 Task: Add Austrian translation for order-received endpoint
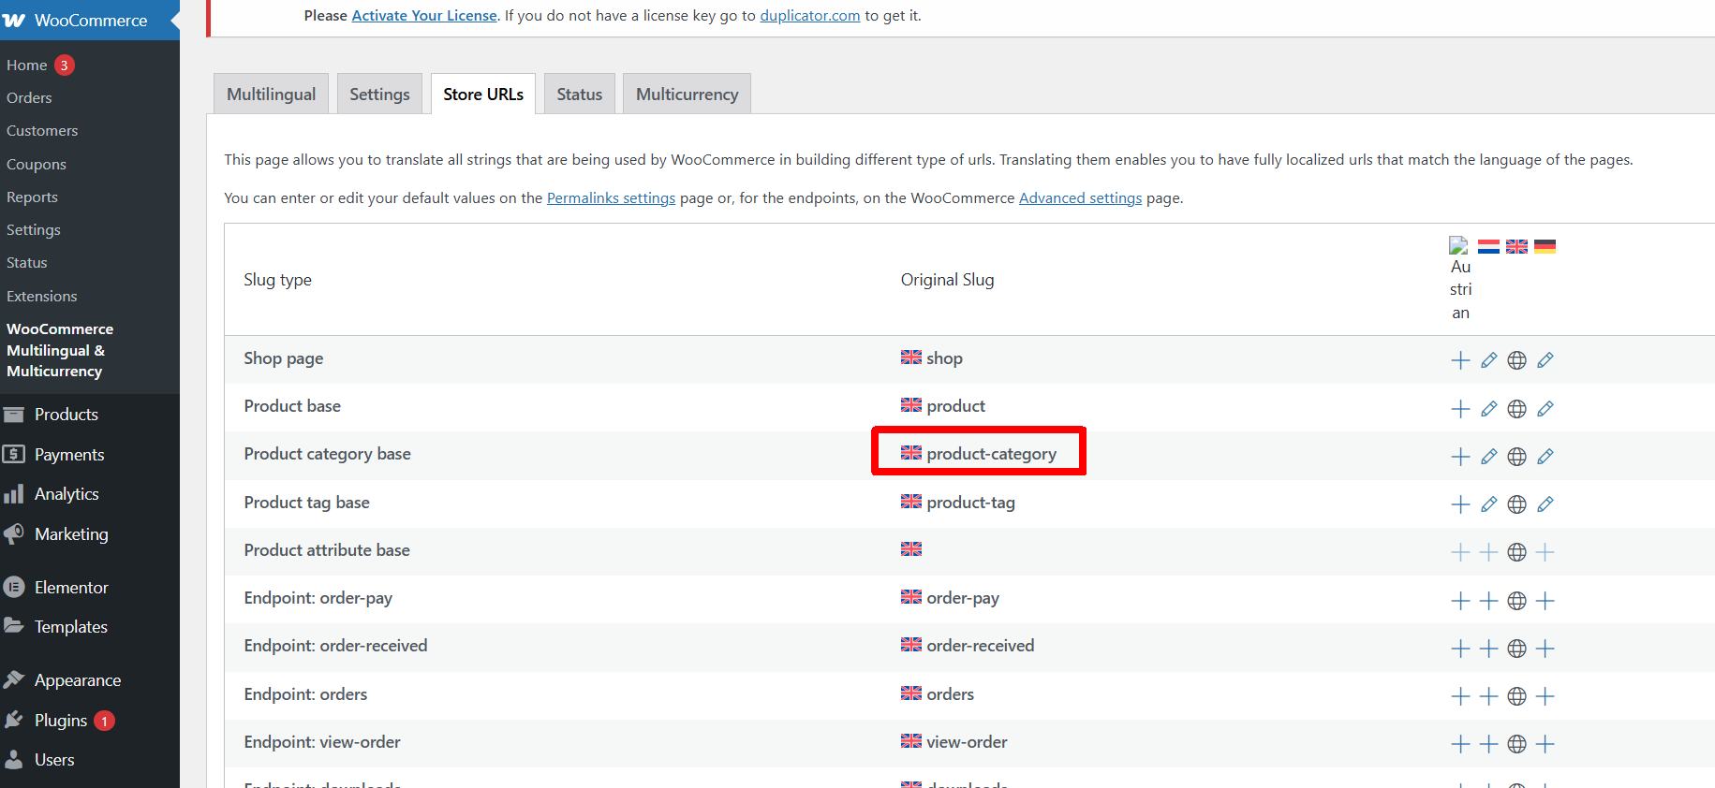click(x=1460, y=649)
